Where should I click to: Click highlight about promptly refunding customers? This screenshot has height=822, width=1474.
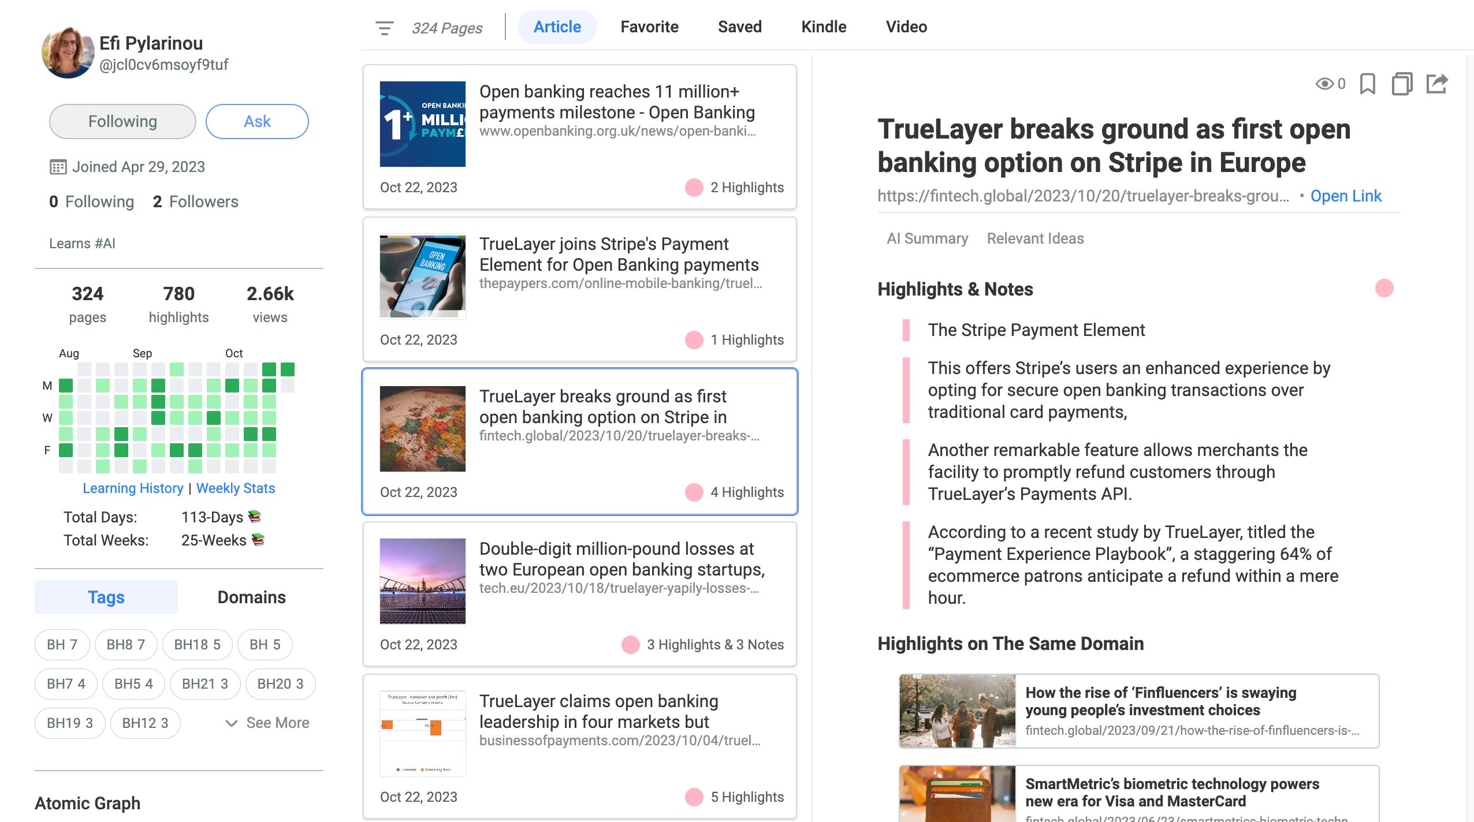(1118, 472)
